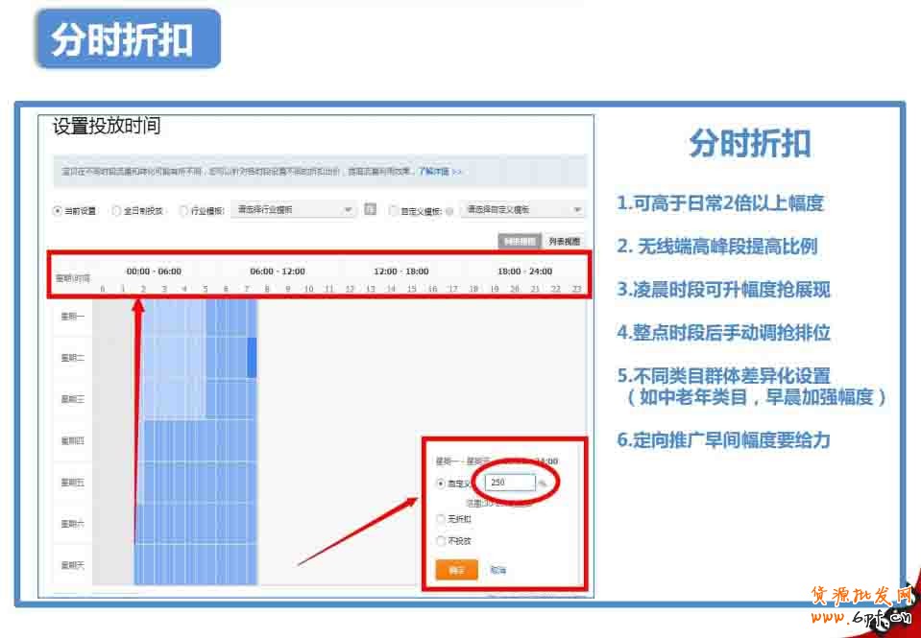The height and width of the screenshot is (638, 921).
Task: Open the 请选择行业模板 dropdown
Action: coord(294,209)
